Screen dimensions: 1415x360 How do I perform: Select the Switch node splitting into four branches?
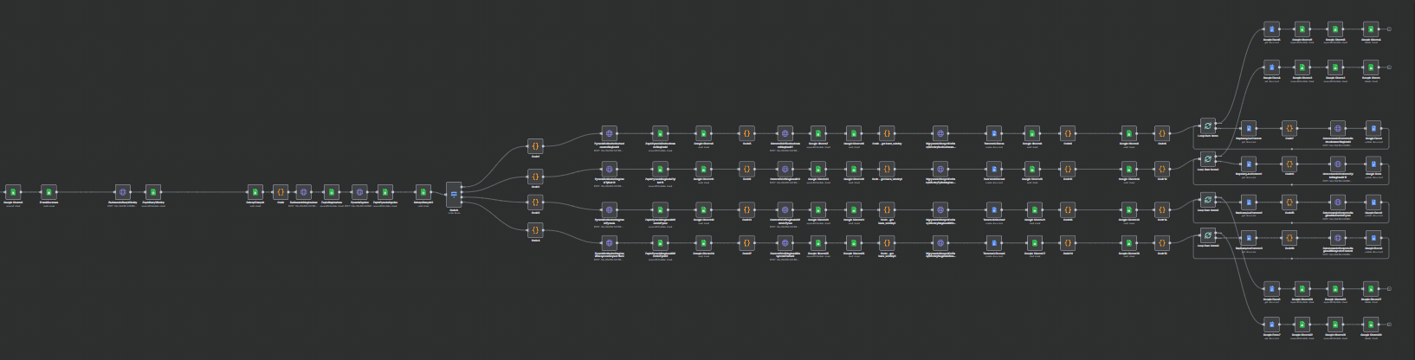point(454,192)
